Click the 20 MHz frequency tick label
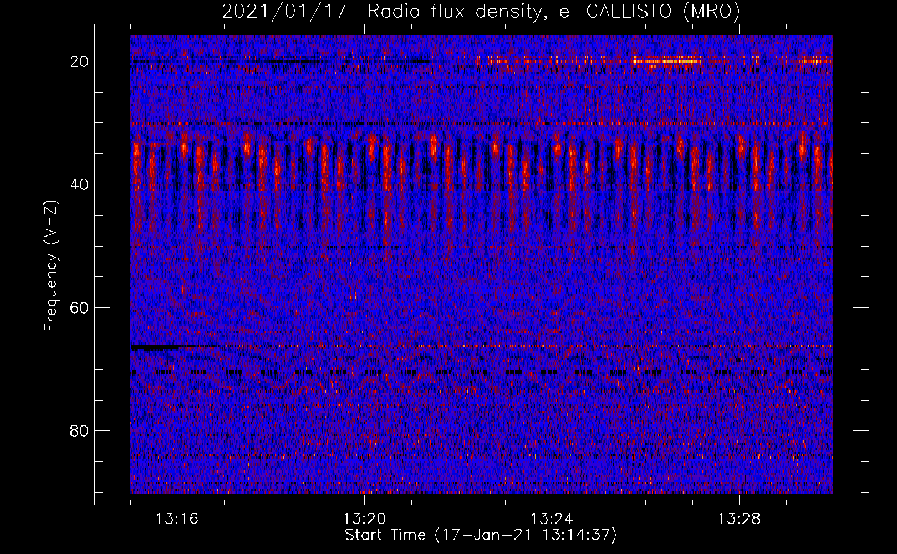 tap(80, 61)
